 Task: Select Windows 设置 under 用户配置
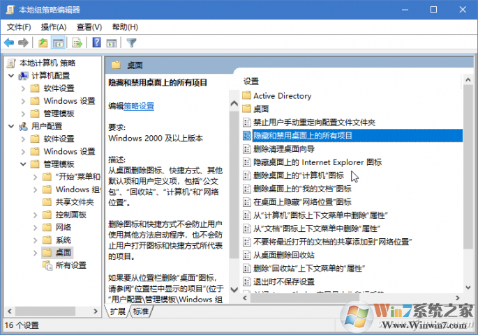point(69,152)
